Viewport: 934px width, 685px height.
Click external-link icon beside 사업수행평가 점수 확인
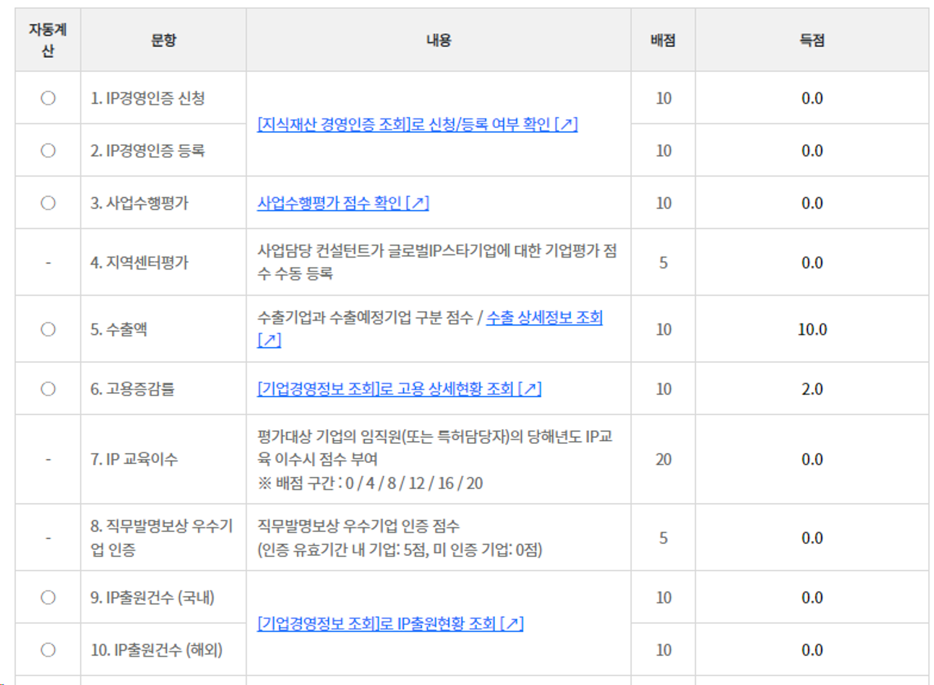coord(418,203)
